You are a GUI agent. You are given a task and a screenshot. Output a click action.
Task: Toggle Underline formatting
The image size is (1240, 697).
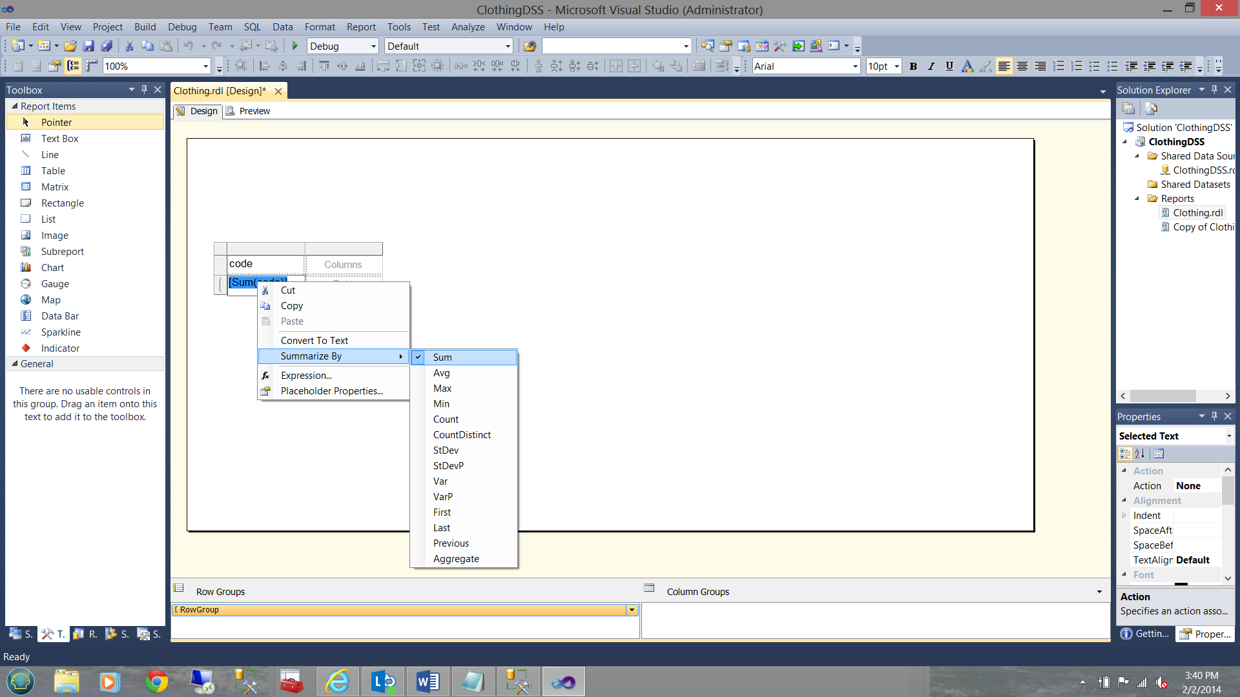(x=949, y=66)
